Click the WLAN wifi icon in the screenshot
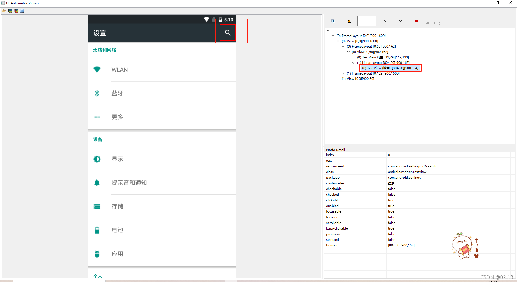This screenshot has height=282, width=517. (97, 69)
